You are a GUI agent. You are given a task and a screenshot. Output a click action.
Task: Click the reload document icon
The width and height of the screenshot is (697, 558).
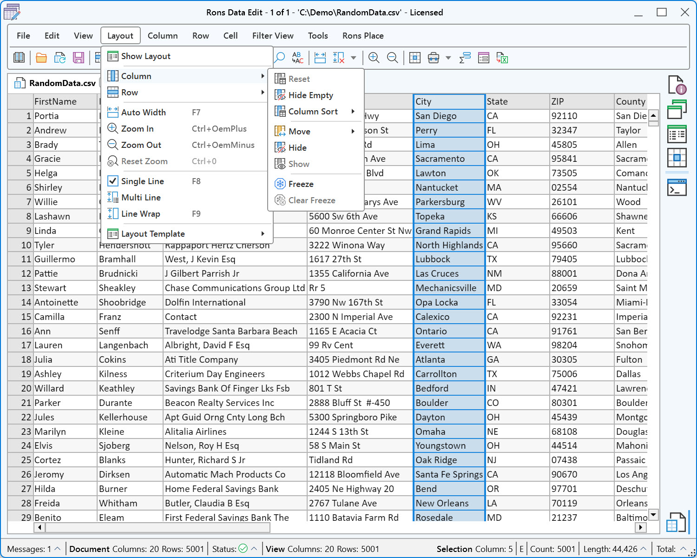click(60, 58)
